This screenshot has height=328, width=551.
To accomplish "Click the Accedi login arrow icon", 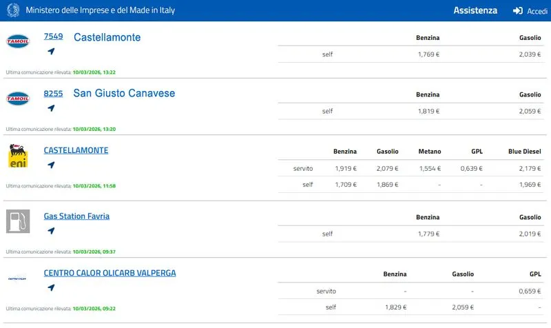I will click(x=518, y=11).
